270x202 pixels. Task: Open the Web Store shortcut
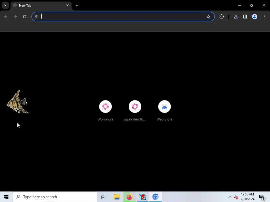165,111
